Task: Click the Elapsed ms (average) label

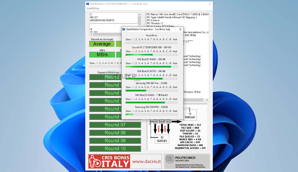Action: coord(102,39)
